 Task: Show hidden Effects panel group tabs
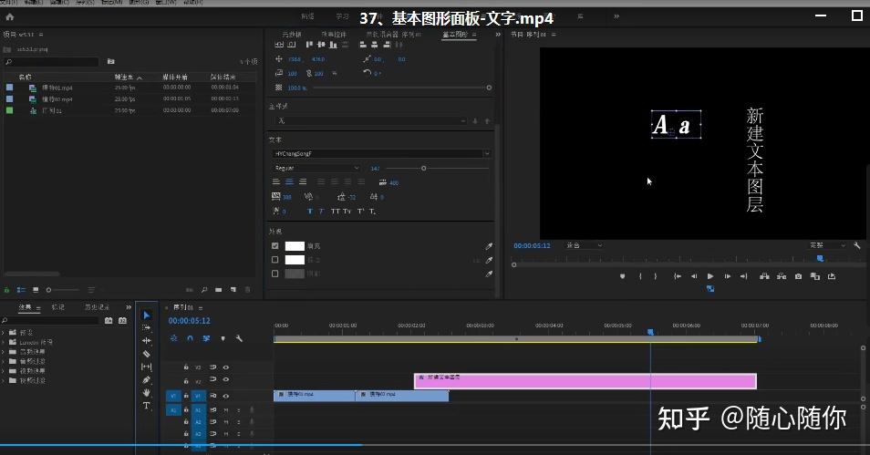(x=129, y=307)
